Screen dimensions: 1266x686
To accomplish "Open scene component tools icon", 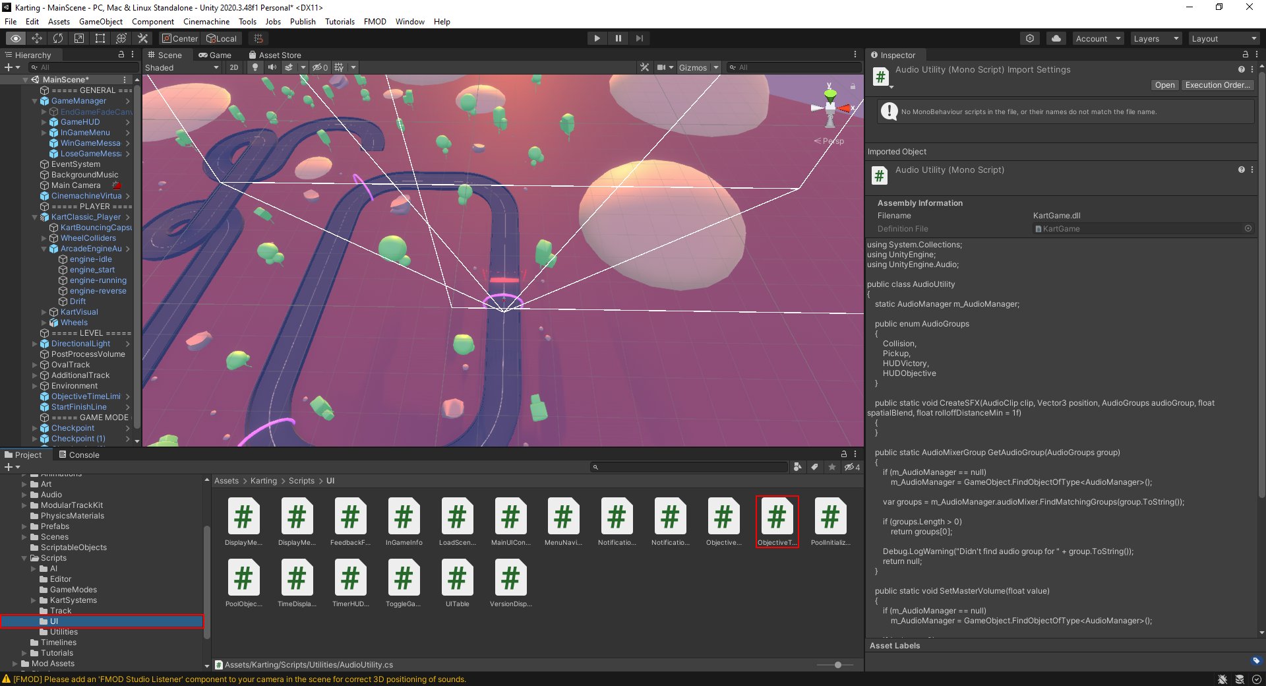I will (x=644, y=67).
